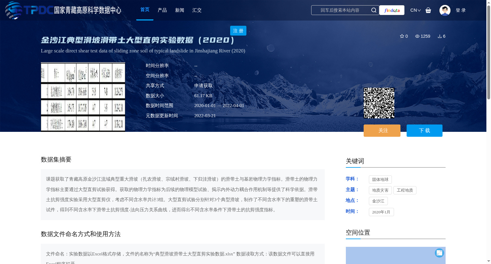
Task: Click 登录 to sign in
Action: click(x=461, y=10)
